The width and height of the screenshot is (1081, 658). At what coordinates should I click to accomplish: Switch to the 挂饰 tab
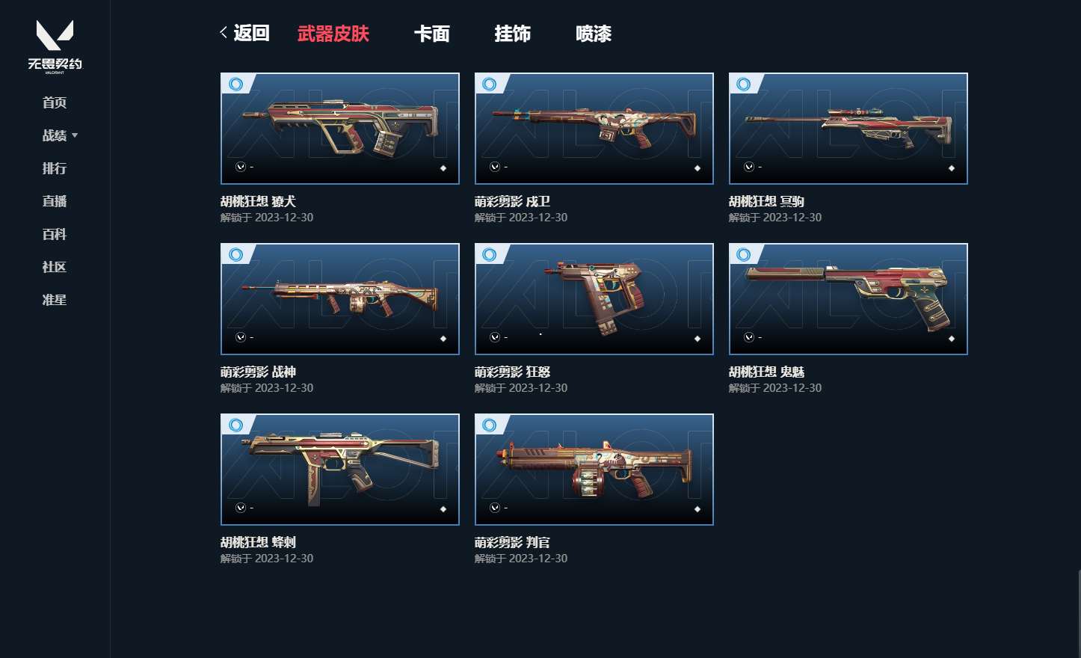[513, 34]
